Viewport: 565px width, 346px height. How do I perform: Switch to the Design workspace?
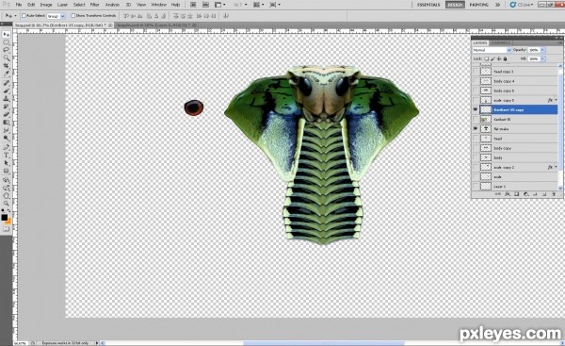455,5
